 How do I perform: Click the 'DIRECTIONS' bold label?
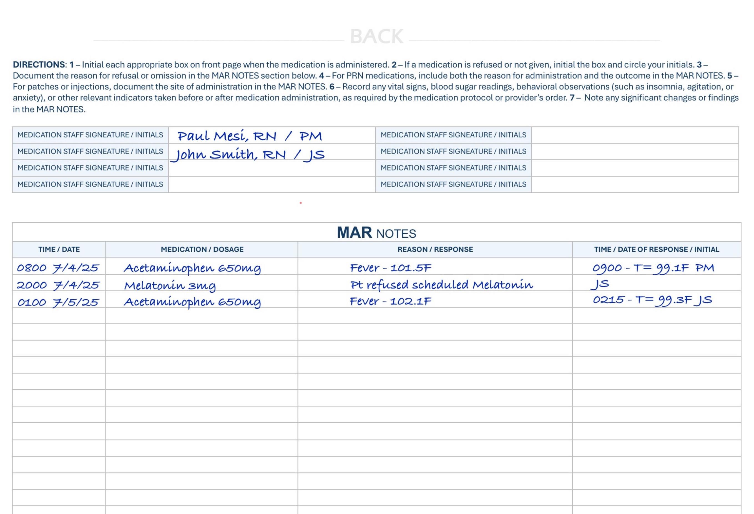39,65
